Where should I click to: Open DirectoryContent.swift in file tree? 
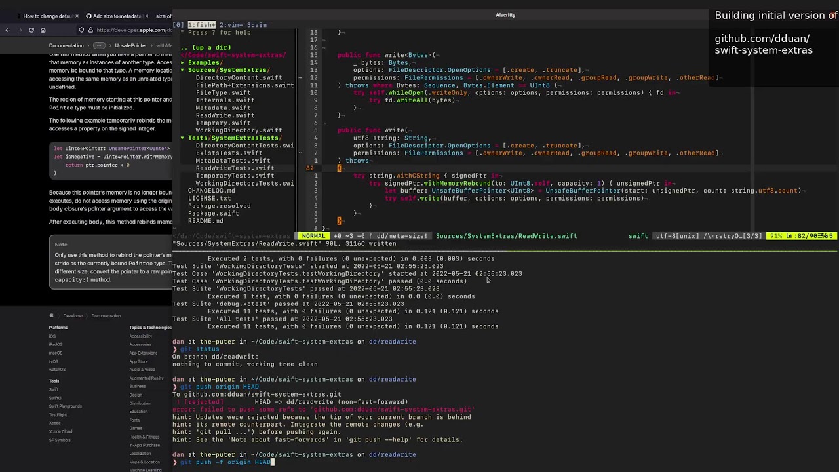pos(239,78)
